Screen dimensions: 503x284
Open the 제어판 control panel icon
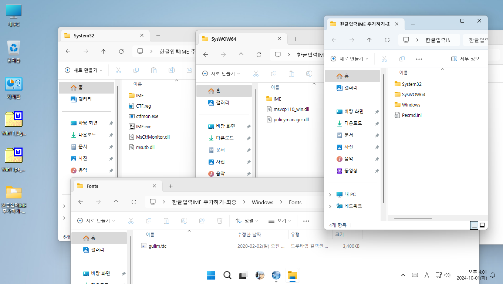[x=14, y=88]
